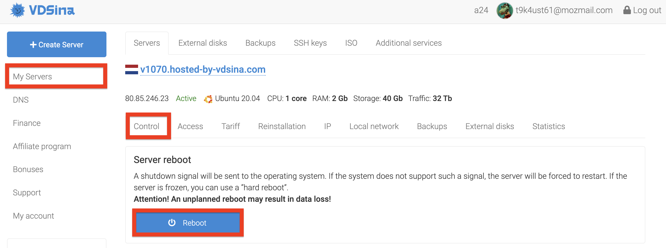Click the a24 label in header

(481, 10)
